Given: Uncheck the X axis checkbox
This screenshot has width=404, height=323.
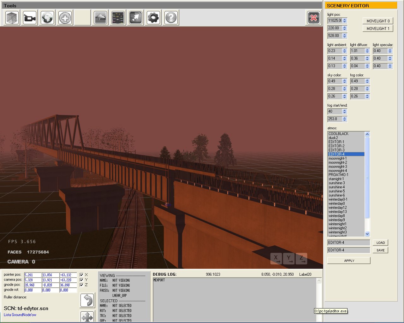Looking at the screenshot, I should [x=82, y=275].
